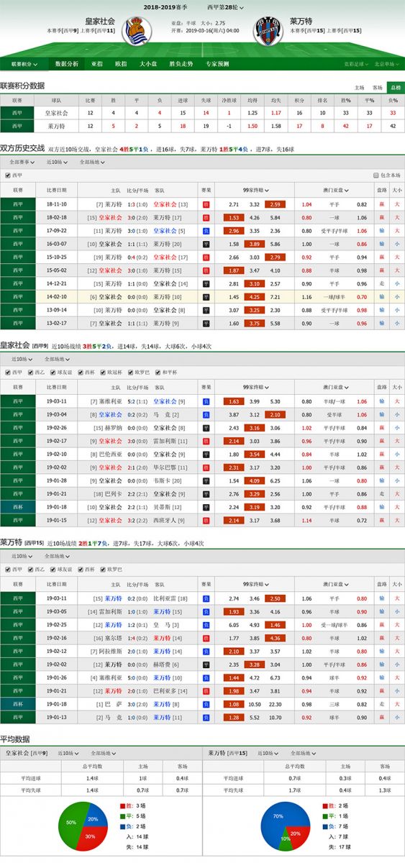Click the blue 负 legend square in 皇家社会 chart

(122, 826)
